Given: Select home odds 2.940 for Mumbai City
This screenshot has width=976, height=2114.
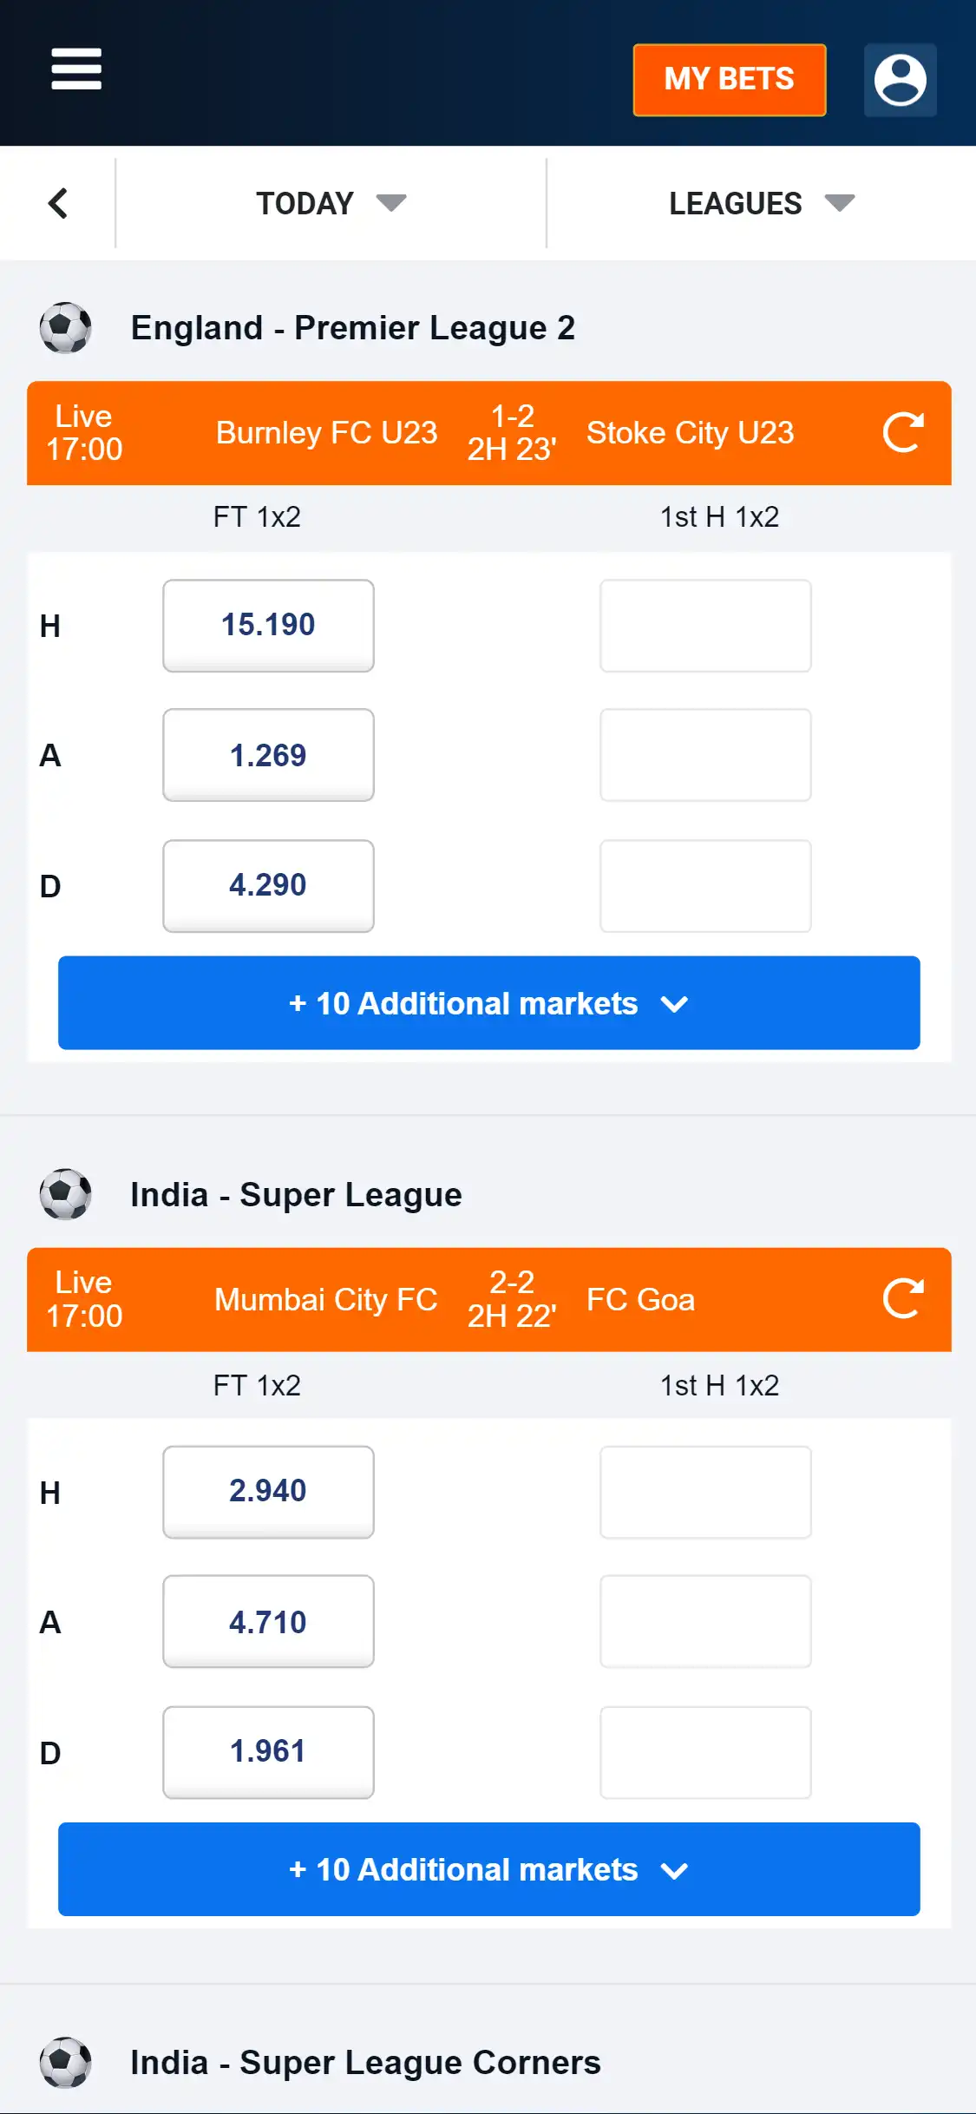Looking at the screenshot, I should tap(268, 1491).
